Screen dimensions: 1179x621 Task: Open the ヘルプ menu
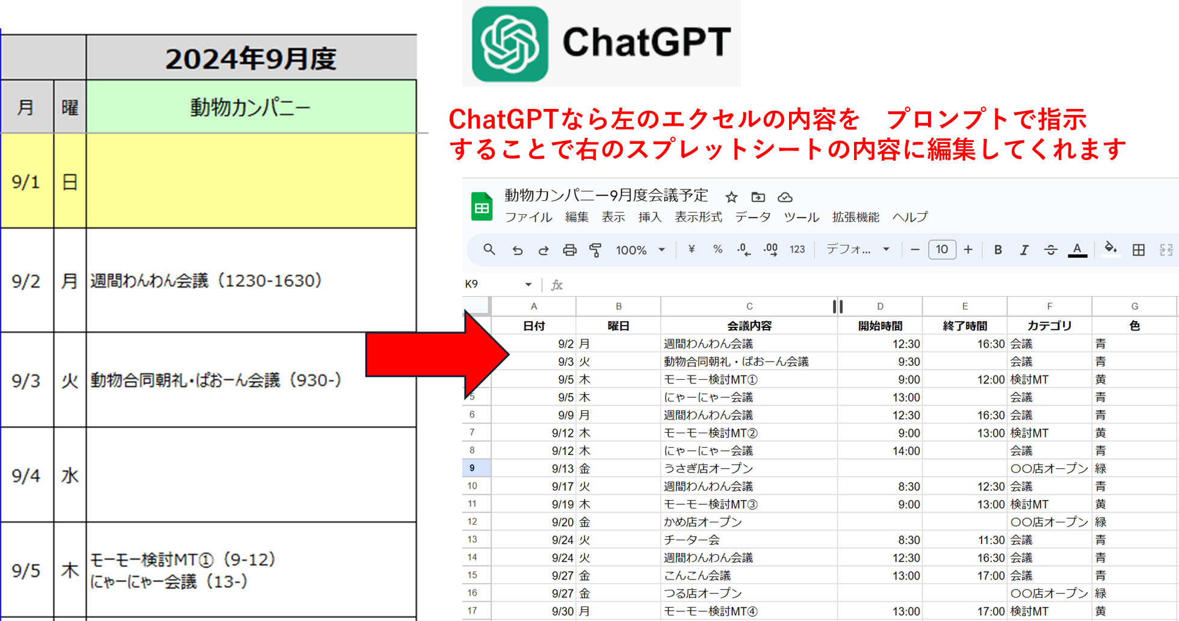click(x=910, y=217)
